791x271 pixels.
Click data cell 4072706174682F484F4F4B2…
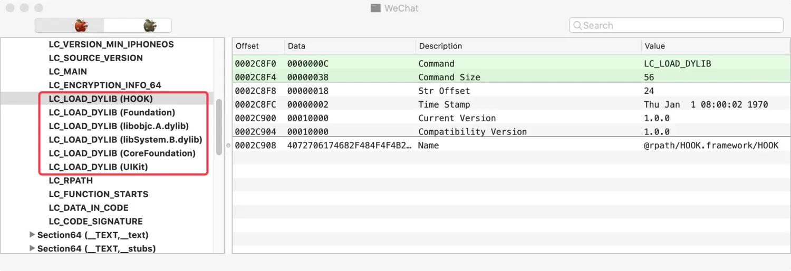[350, 145]
